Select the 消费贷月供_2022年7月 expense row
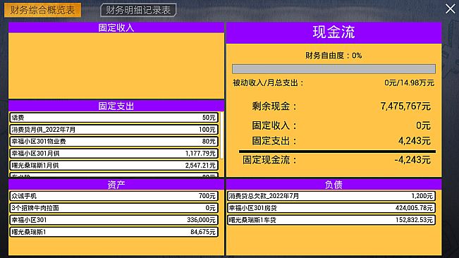 click(114, 130)
